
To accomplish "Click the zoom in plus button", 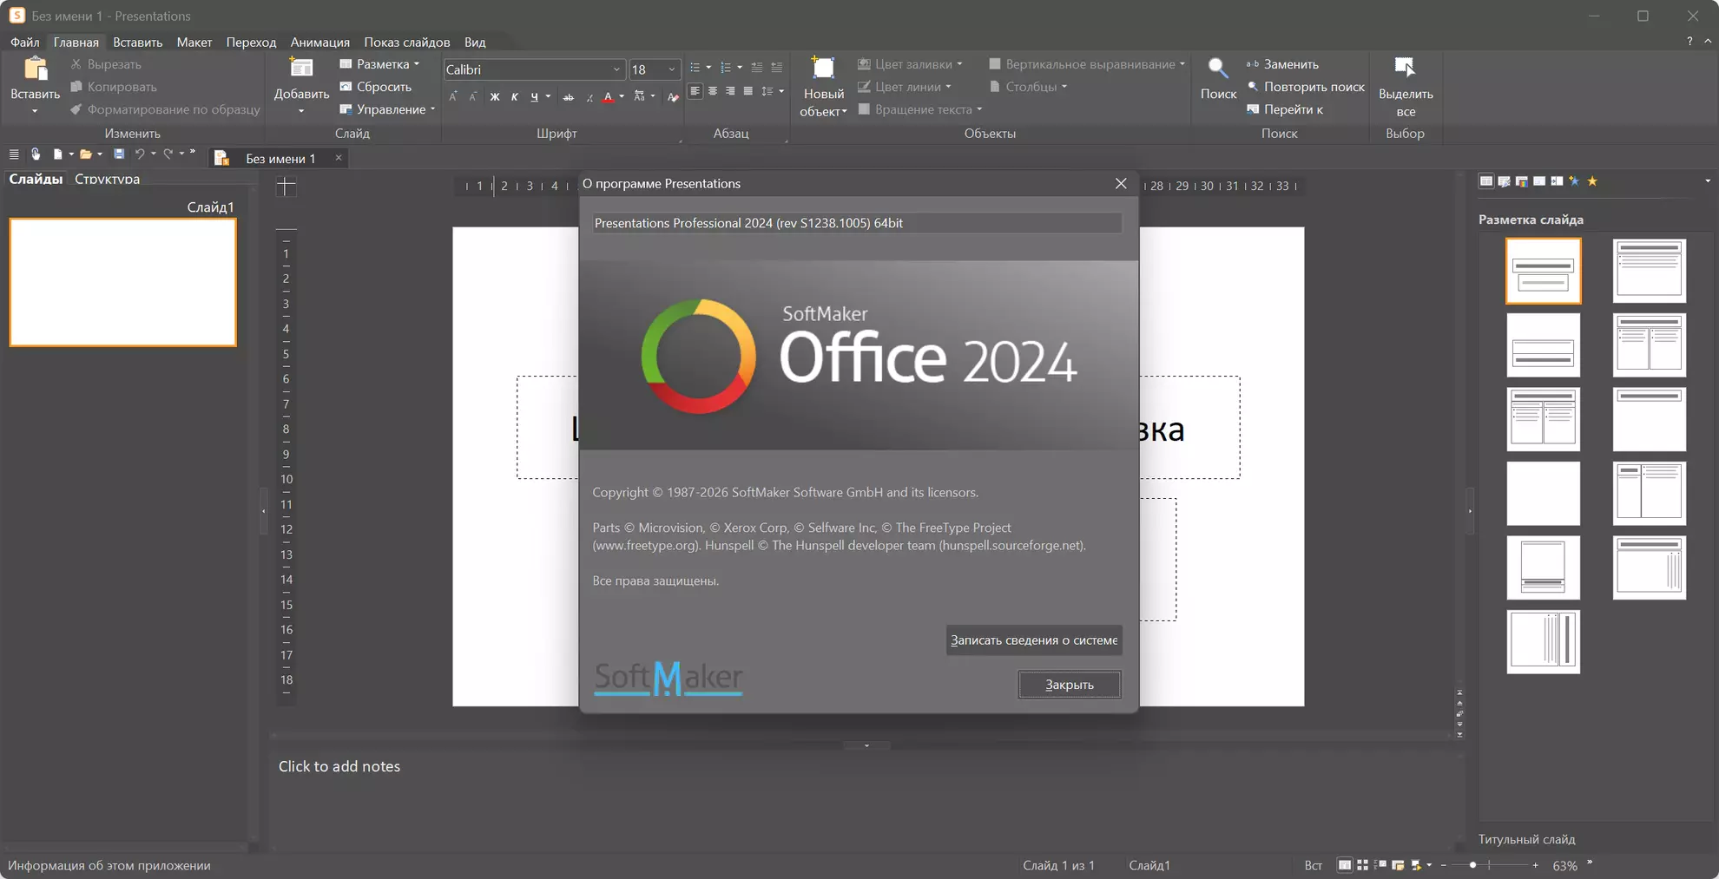I will [x=1535, y=865].
